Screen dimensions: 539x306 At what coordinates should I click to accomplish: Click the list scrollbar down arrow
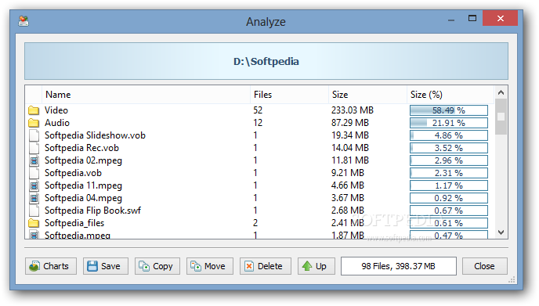tap(501, 232)
